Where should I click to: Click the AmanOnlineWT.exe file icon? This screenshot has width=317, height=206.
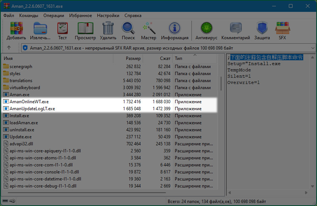[6, 101]
